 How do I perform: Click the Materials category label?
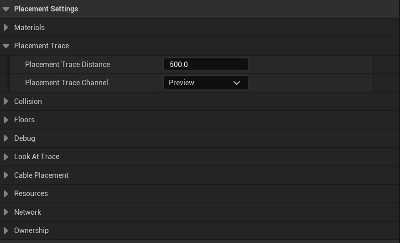click(29, 27)
